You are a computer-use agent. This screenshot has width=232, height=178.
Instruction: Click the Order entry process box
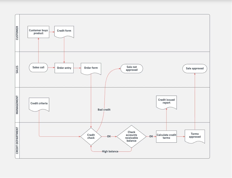[64, 68]
